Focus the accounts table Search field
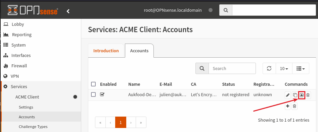Image resolution: width=318 pixels, height=132 pixels. tap(232, 68)
